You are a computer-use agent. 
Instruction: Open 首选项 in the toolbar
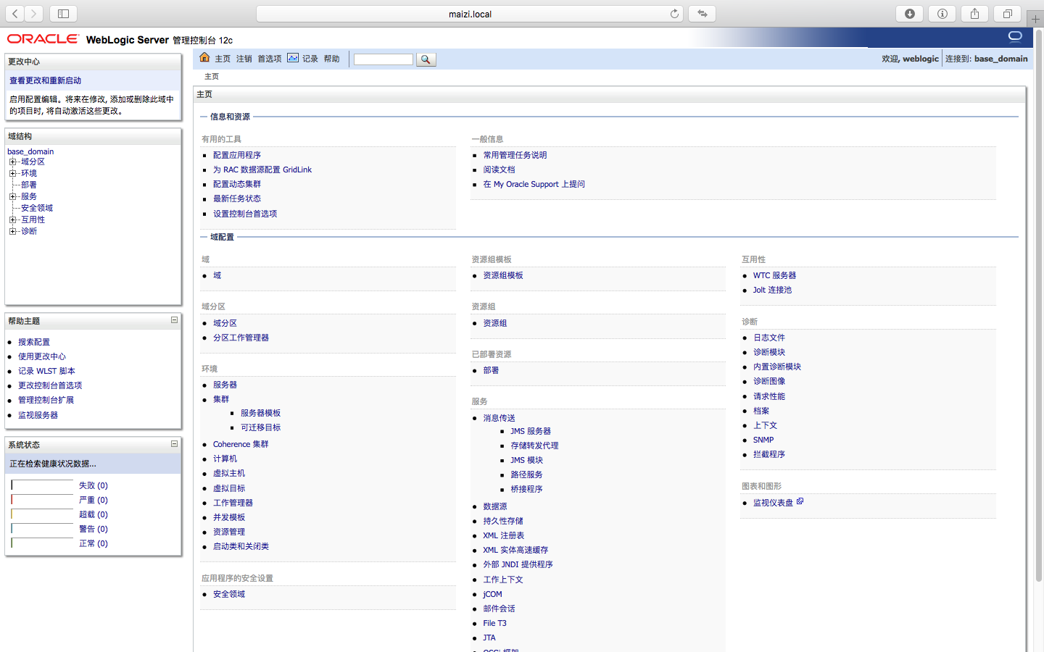click(270, 59)
